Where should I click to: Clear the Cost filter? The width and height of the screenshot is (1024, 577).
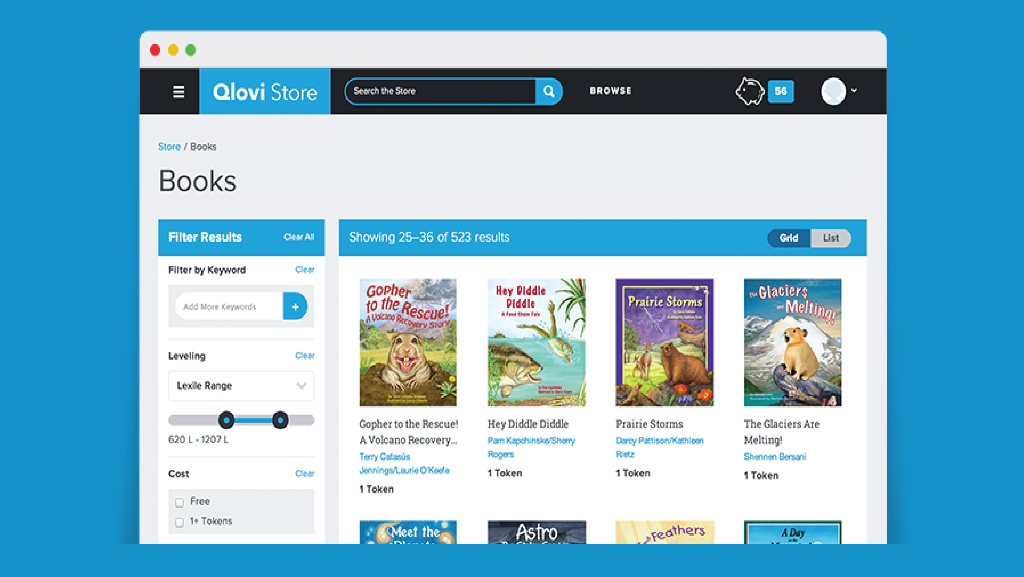click(304, 473)
